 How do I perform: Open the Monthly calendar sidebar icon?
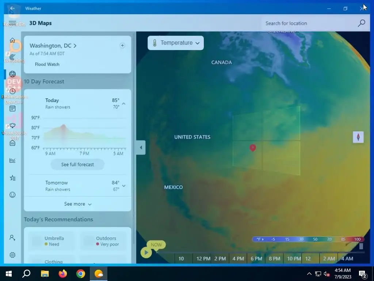[12, 108]
